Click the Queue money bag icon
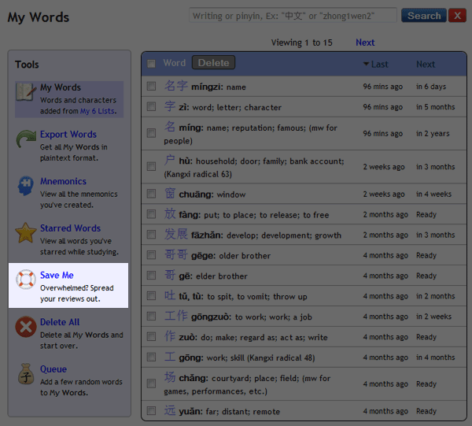Viewport: 472px width, 426px height. click(x=26, y=374)
